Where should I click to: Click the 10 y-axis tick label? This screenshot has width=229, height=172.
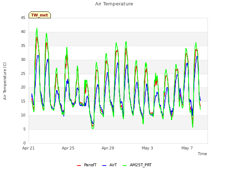point(23,115)
